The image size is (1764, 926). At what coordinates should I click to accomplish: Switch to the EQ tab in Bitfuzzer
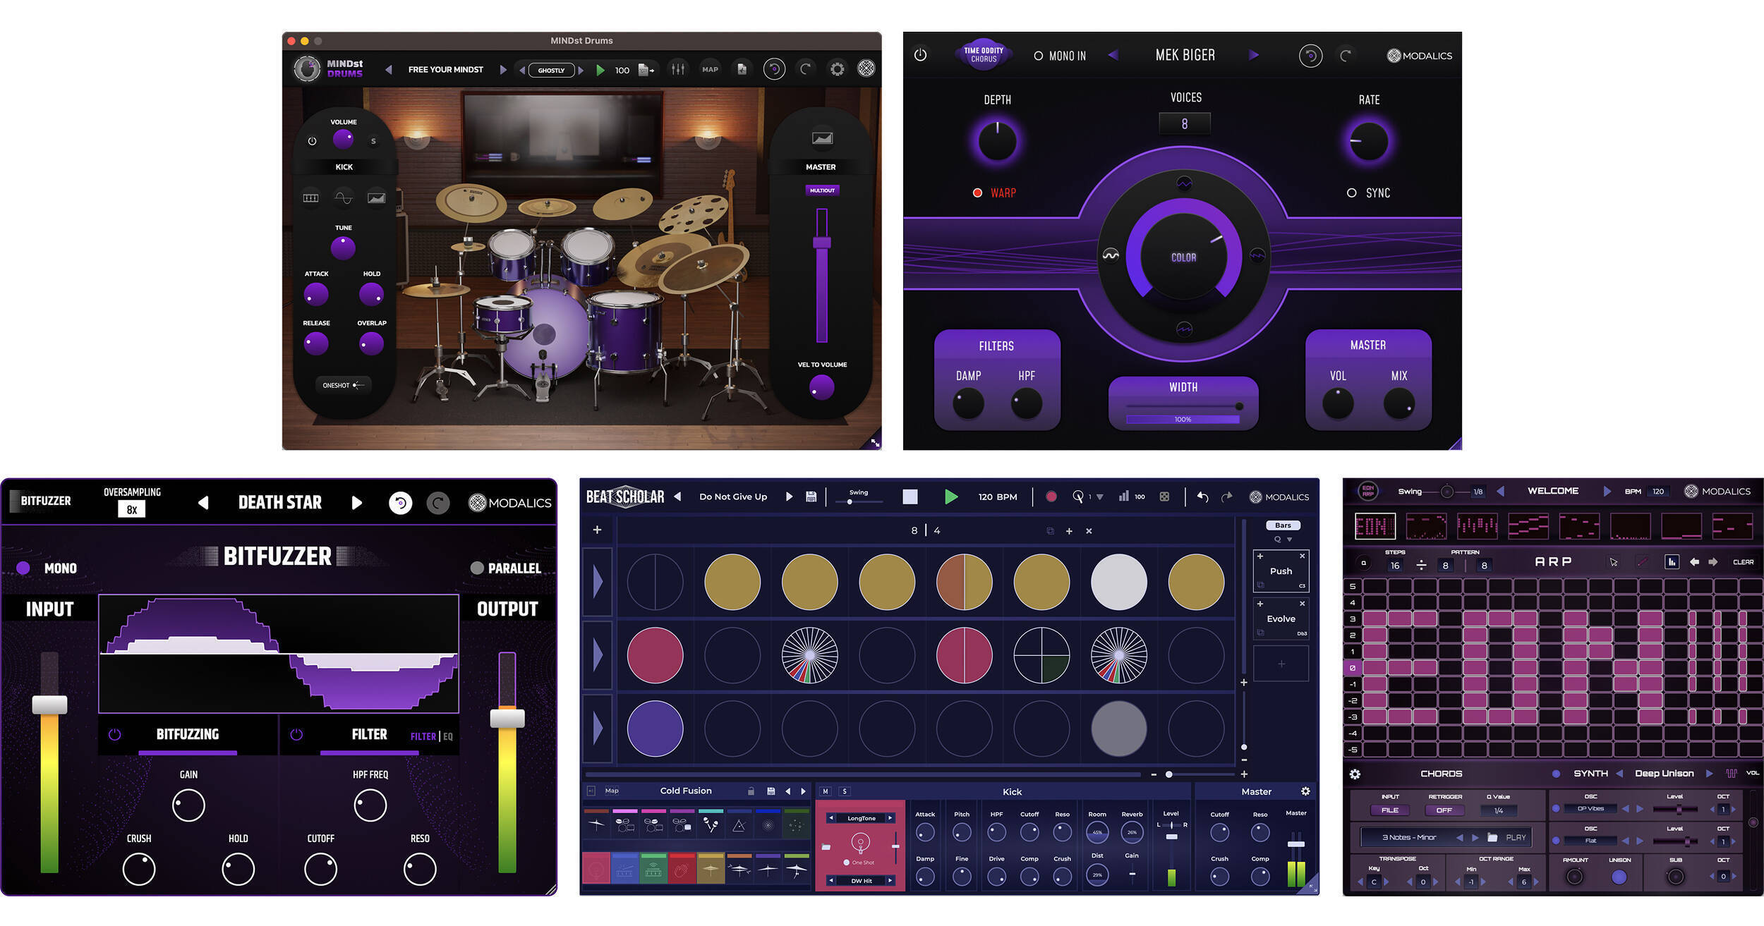click(x=449, y=735)
